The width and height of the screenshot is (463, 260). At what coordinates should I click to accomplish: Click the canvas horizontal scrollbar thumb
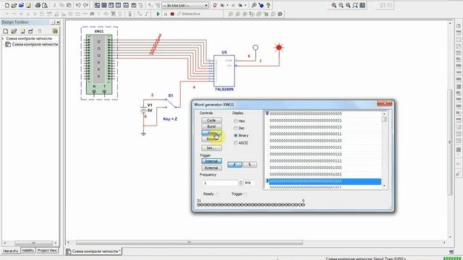click(190, 243)
